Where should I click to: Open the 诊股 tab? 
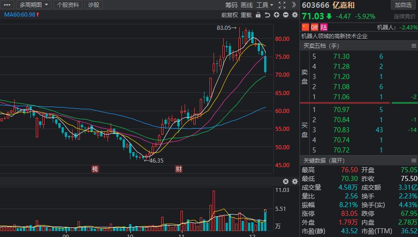click(94, 5)
